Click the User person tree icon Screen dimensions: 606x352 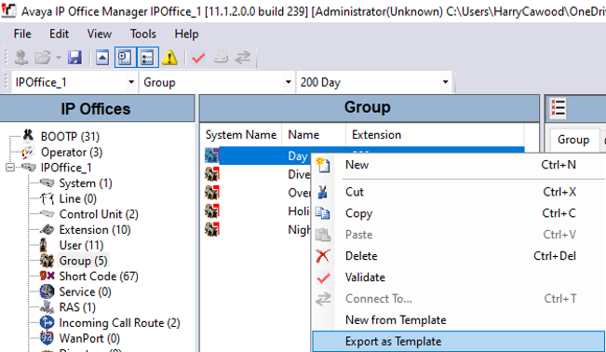point(43,245)
